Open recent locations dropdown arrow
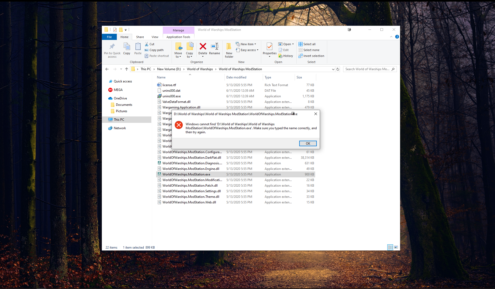This screenshot has height=289, width=495. 121,69
